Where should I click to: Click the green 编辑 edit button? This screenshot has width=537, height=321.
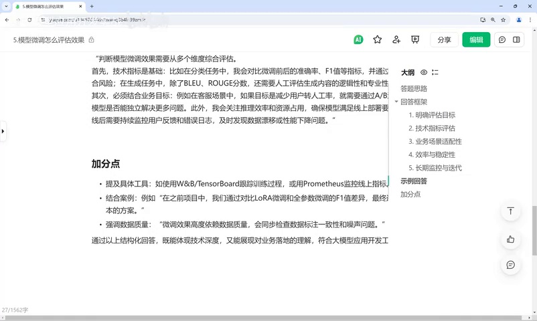[476, 39]
